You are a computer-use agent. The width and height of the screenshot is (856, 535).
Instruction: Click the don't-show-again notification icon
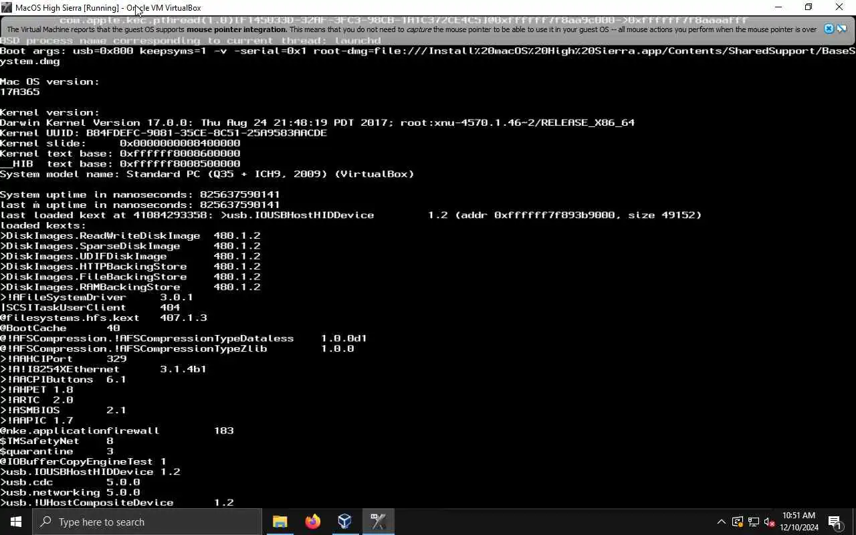coord(842,29)
